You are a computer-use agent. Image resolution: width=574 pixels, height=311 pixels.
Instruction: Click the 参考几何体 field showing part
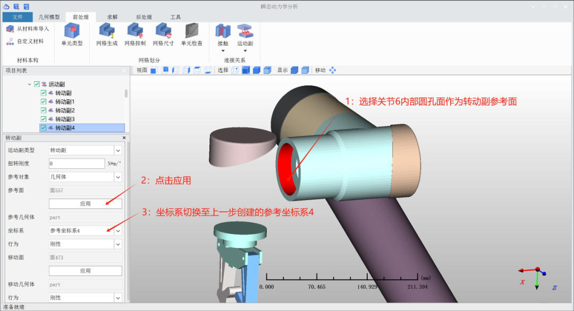click(x=85, y=217)
